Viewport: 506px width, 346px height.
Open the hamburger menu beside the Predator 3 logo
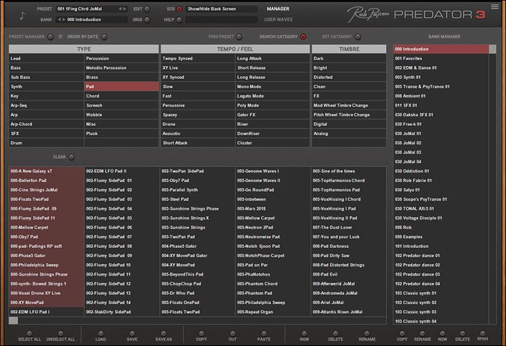coord(495,7)
